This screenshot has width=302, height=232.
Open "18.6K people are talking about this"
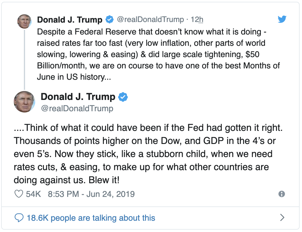[x=91, y=218]
